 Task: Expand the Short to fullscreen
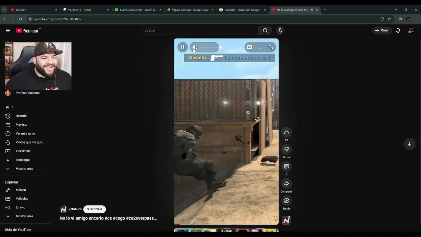[271, 47]
